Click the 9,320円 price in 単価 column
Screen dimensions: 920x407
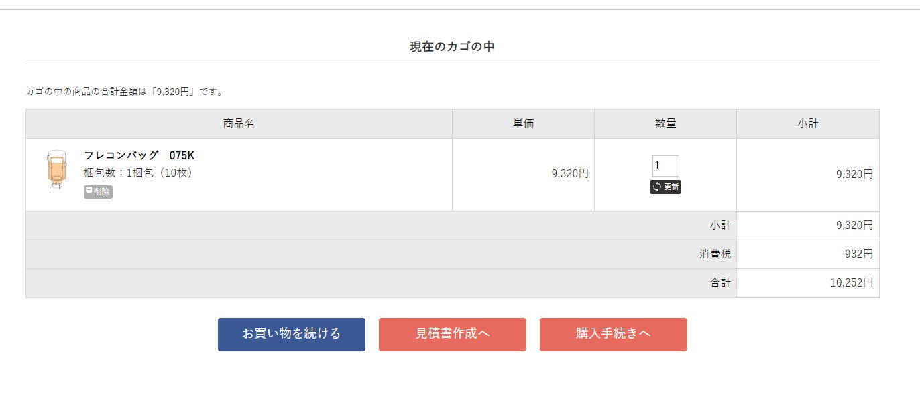coord(569,174)
